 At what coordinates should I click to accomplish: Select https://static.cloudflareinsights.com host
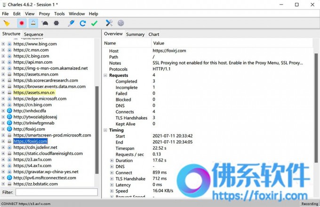(x=48, y=153)
